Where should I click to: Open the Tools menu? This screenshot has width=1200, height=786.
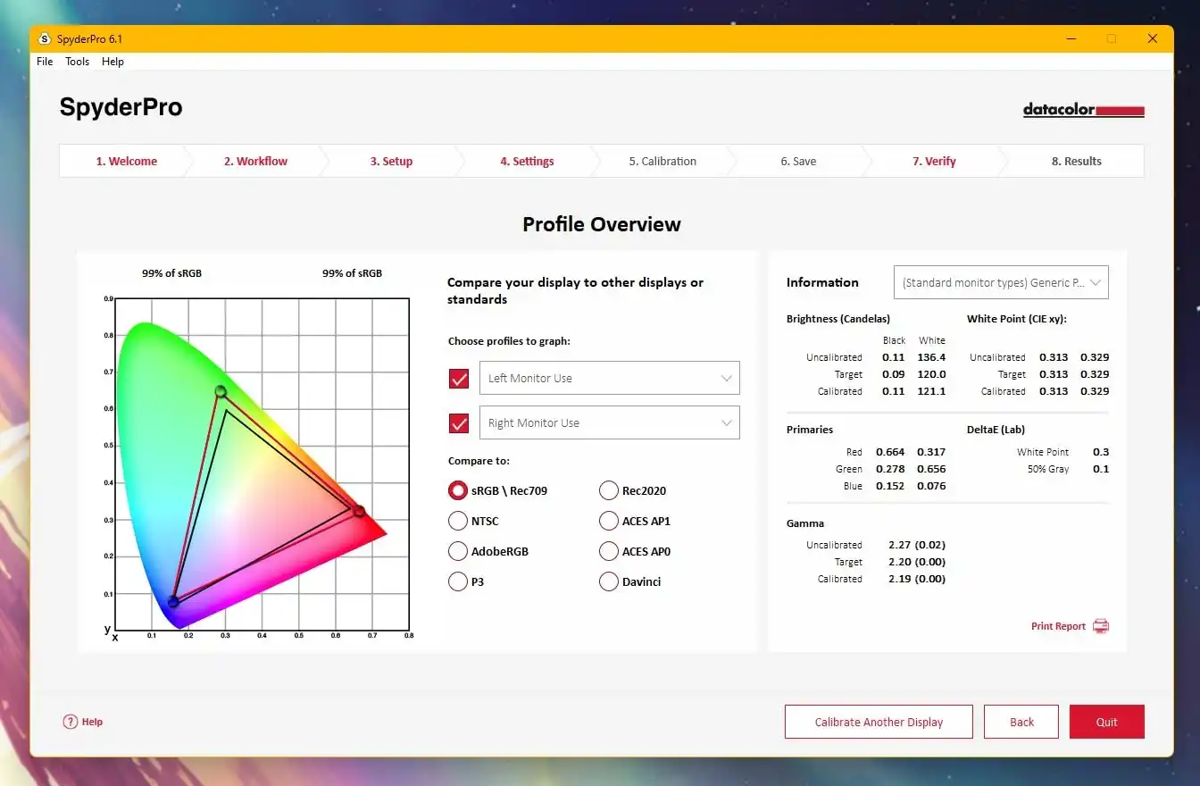tap(78, 62)
